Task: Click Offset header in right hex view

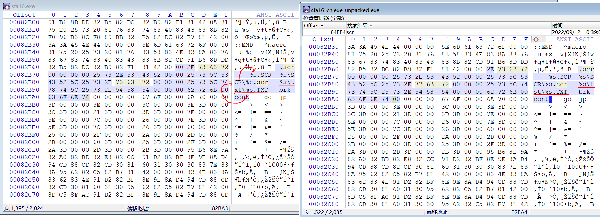Action: pyautogui.click(x=323, y=40)
